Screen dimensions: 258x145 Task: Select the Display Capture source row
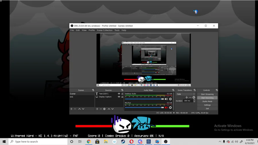(x=109, y=97)
